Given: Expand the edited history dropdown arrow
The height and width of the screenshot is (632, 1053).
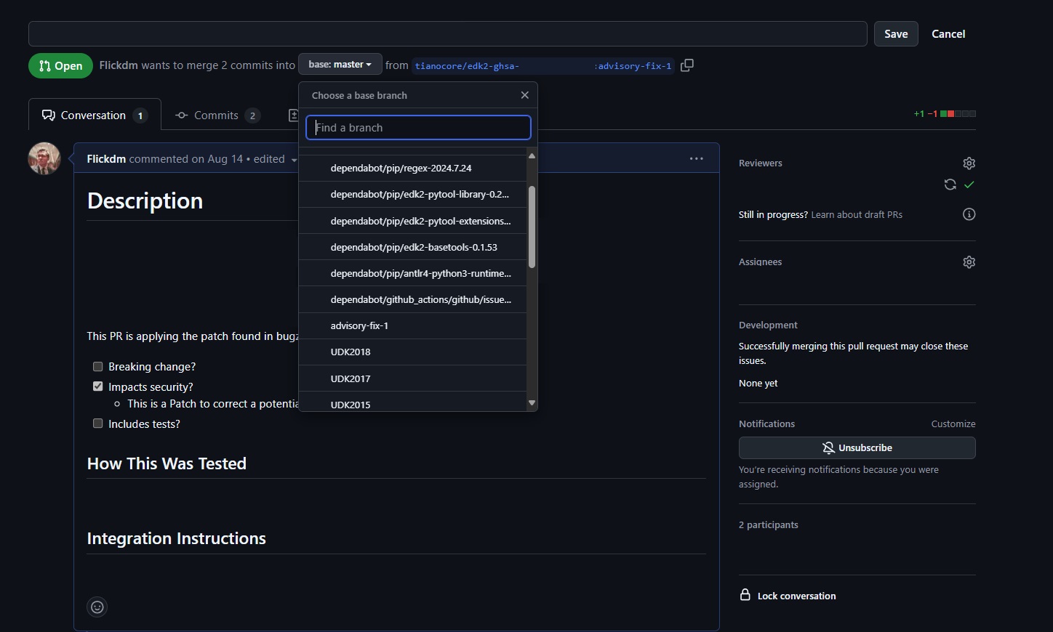Looking at the screenshot, I should [294, 160].
